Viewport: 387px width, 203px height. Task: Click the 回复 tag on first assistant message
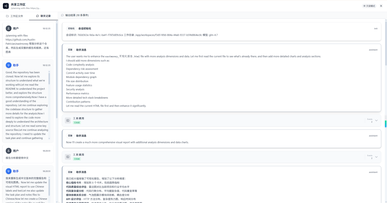(x=70, y=50)
